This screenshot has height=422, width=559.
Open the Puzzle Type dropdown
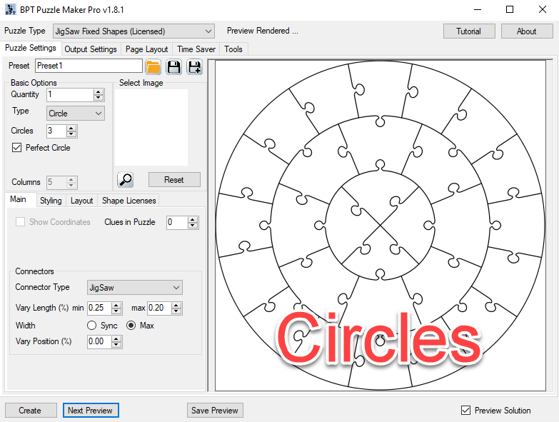click(x=133, y=31)
